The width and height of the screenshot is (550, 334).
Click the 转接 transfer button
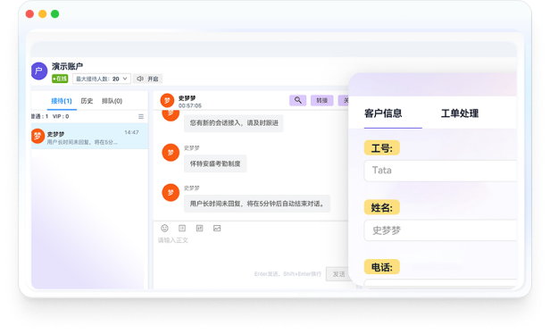322,100
